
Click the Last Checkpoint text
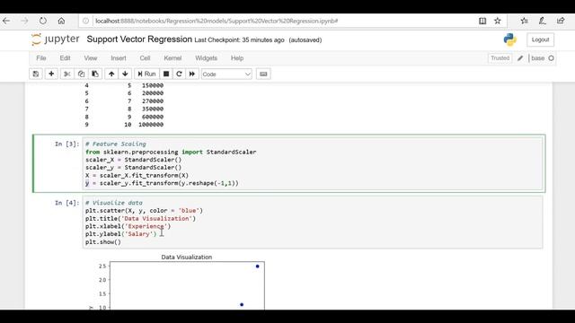pyautogui.click(x=239, y=39)
